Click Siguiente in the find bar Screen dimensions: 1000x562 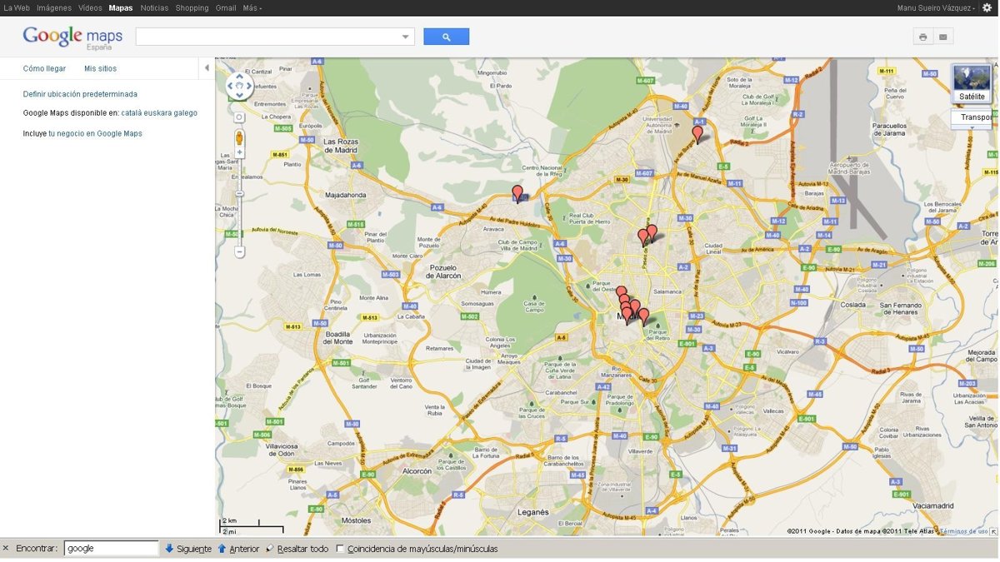pos(187,549)
